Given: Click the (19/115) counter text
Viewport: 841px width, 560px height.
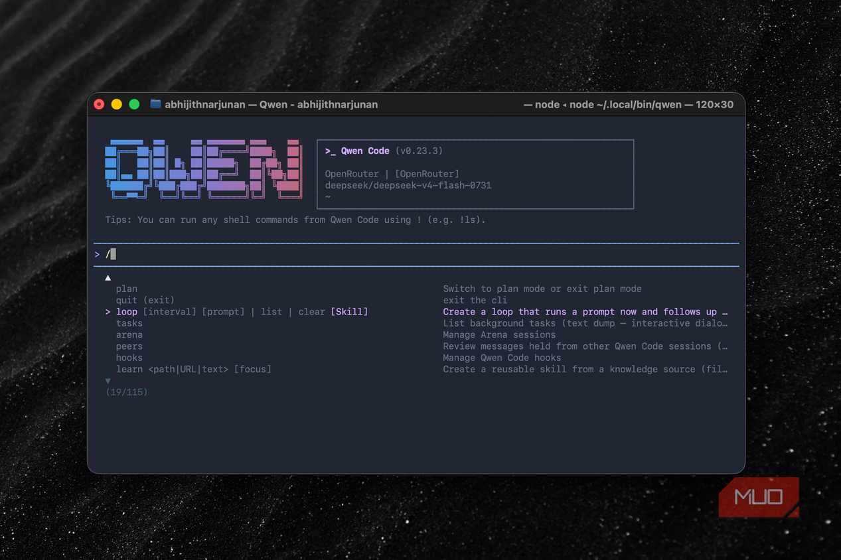Looking at the screenshot, I should tap(127, 392).
